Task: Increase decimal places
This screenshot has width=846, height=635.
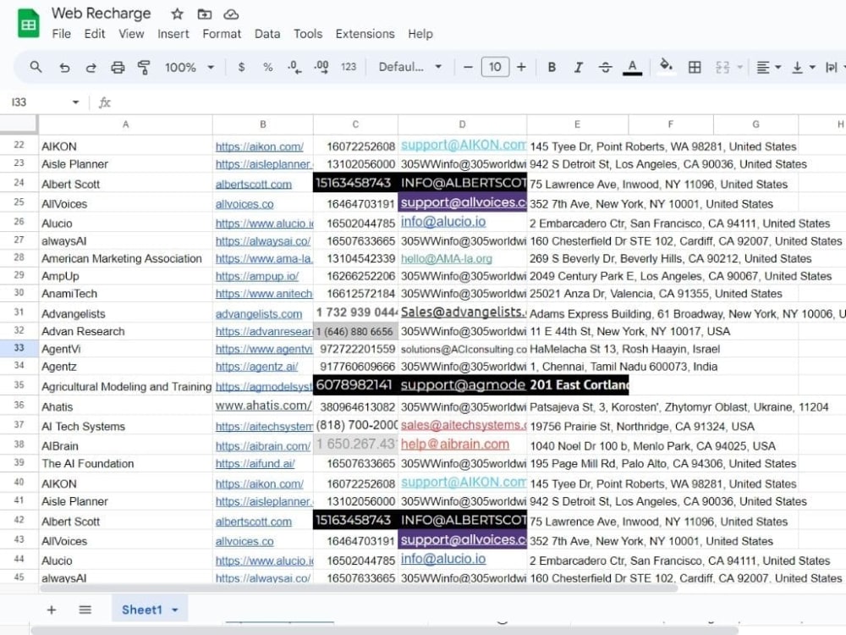Action: point(321,67)
